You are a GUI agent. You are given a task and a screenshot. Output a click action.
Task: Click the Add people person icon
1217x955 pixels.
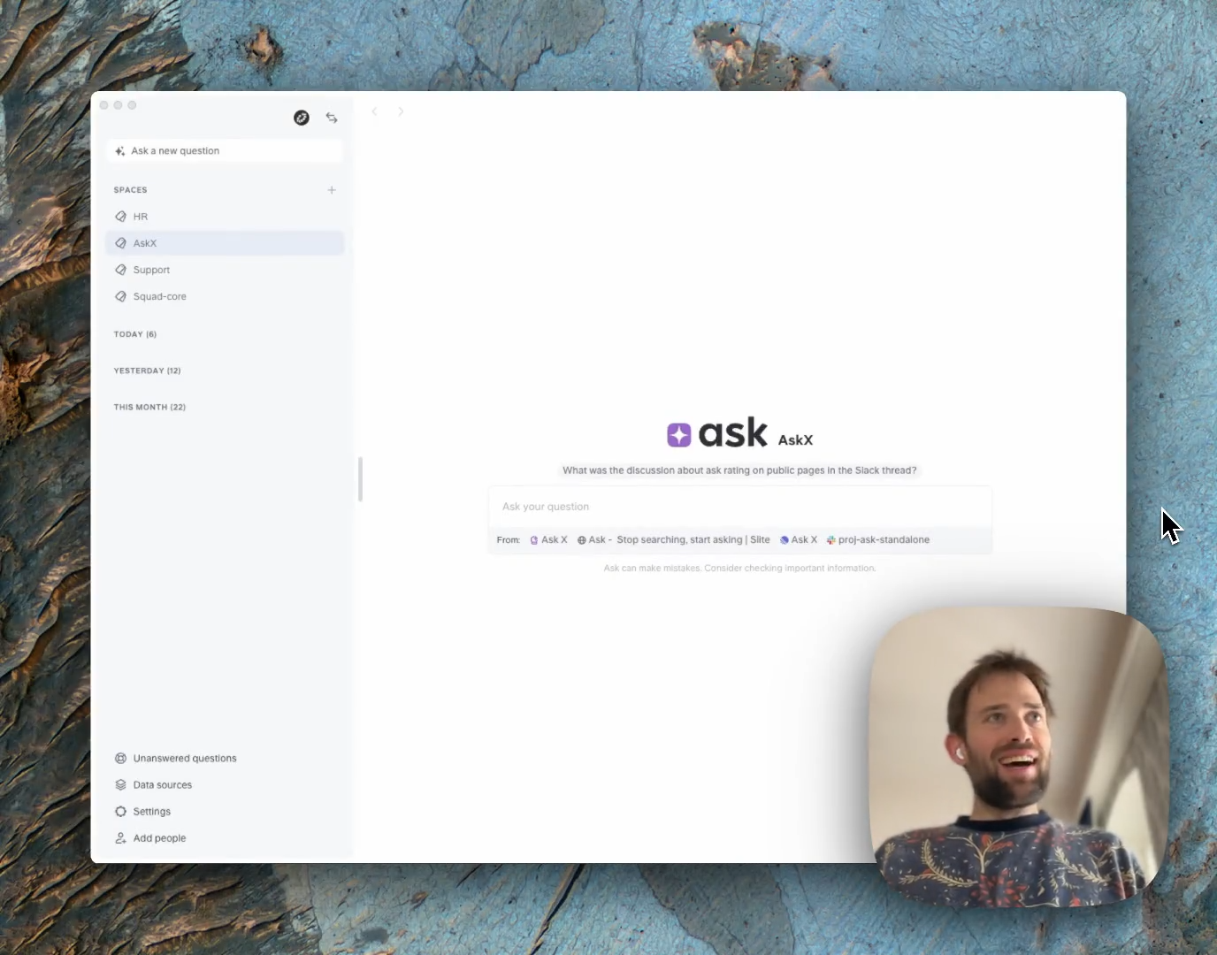coord(121,838)
